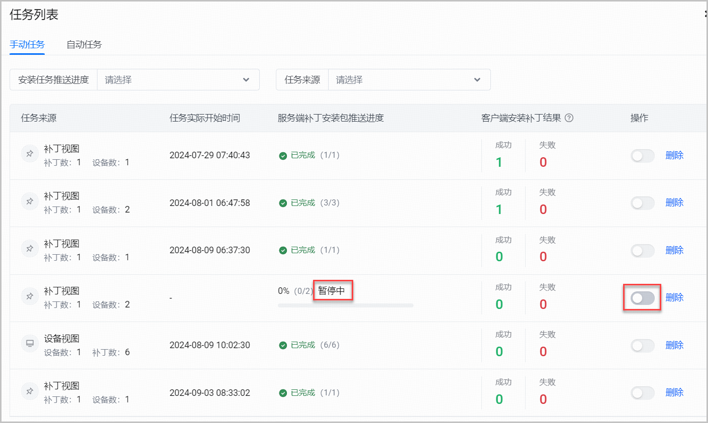
Task: Click green check icon in 2024-09-03 08:33:02 row
Action: (x=283, y=393)
